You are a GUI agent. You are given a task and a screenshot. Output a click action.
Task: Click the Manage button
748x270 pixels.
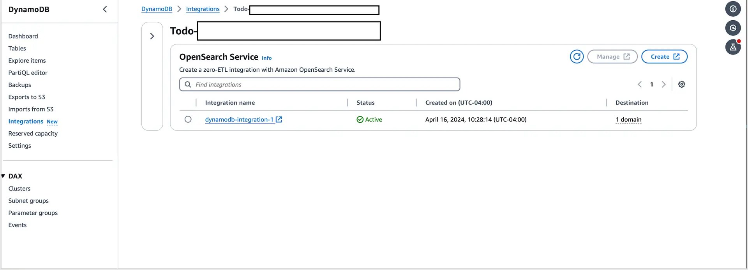pos(612,56)
